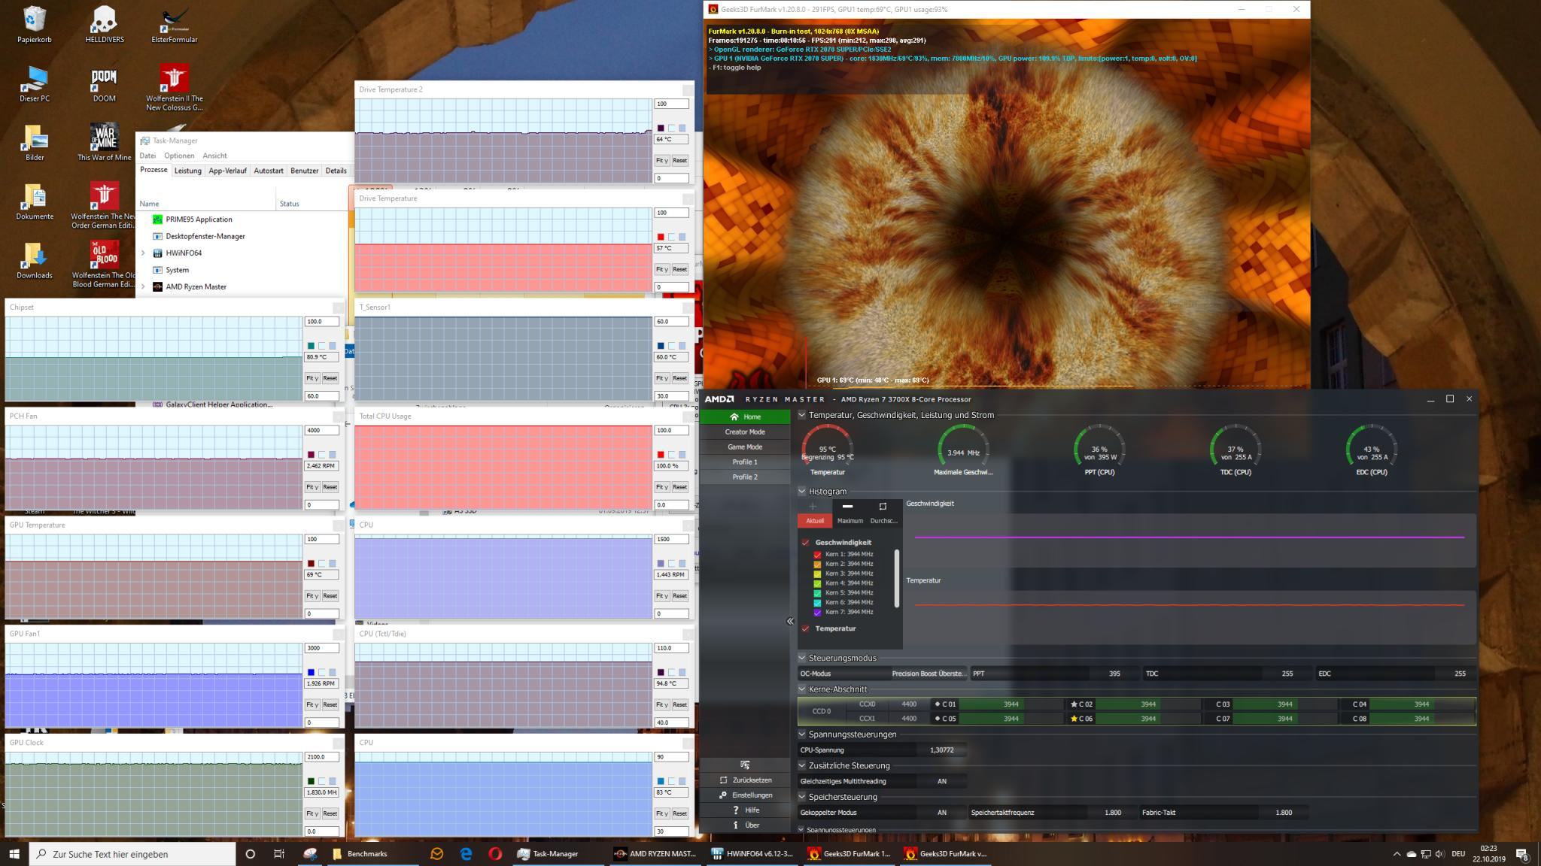The image size is (1541, 866).
Task: Select the This War of Mine shortcut
Action: (x=104, y=141)
